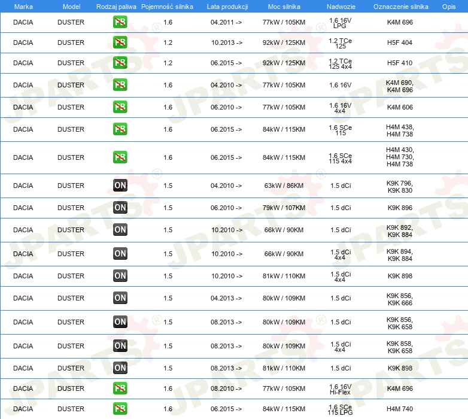468x419 pixels.
Task: Click the Oznaczenie silnika column header
Action: 401,7
